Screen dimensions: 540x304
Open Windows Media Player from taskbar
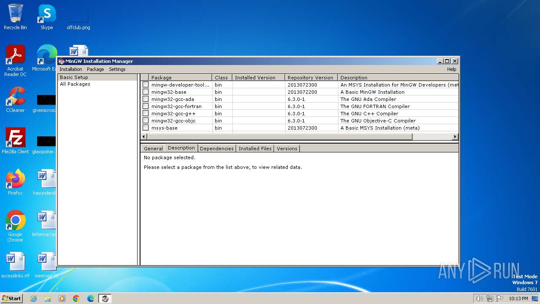click(x=62, y=299)
